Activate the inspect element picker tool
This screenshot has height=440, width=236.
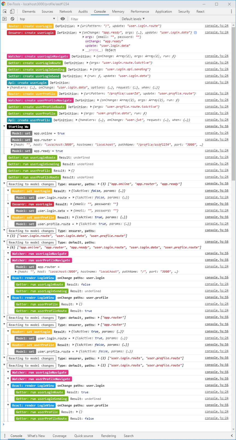5,12
